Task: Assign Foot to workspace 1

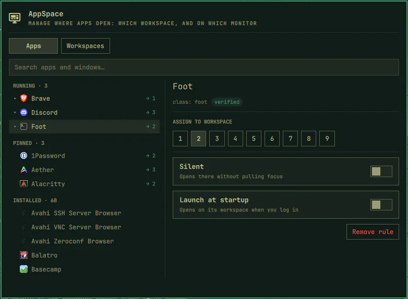Action: tap(180, 139)
